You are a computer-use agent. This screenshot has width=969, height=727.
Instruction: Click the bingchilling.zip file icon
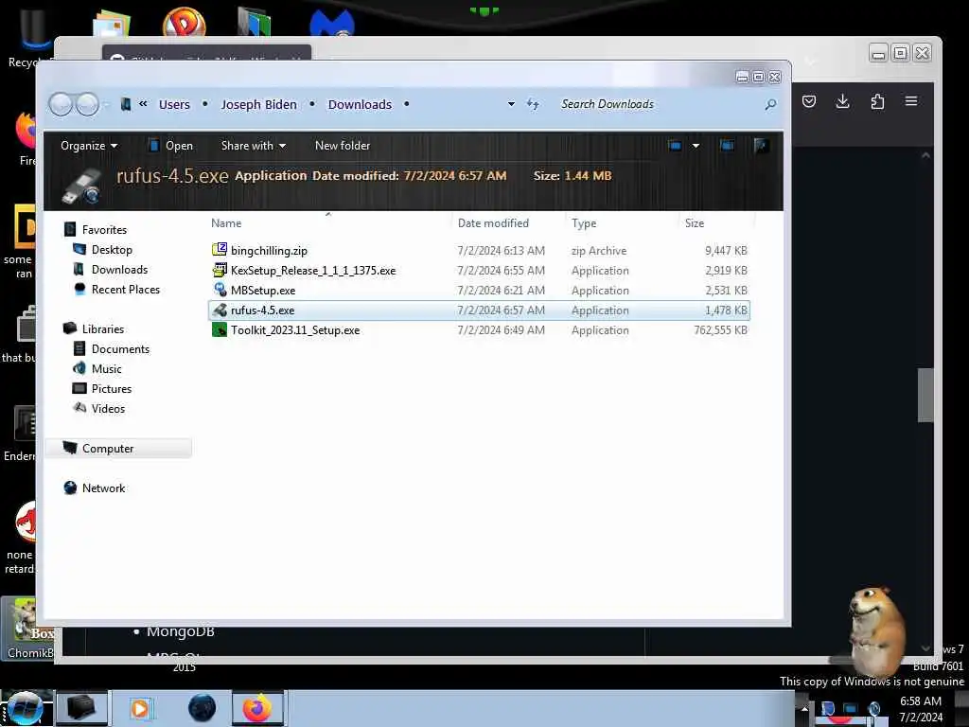(220, 250)
